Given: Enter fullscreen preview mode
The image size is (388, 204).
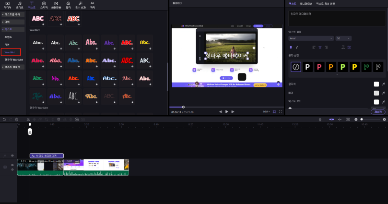Looking at the screenshot, I should [x=281, y=112].
